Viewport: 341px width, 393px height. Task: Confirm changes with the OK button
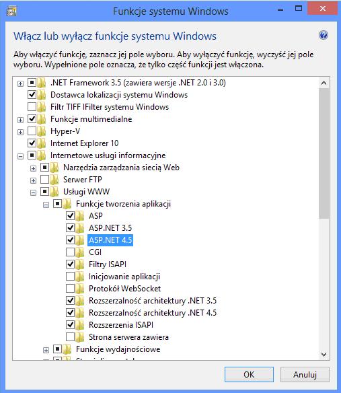[x=249, y=374]
